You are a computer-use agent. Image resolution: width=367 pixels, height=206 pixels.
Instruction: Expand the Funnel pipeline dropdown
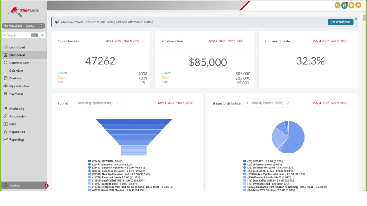(x=97, y=103)
